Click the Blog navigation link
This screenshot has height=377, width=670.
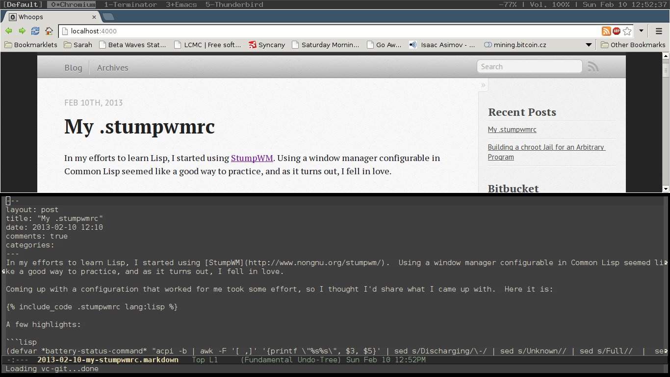pyautogui.click(x=73, y=68)
